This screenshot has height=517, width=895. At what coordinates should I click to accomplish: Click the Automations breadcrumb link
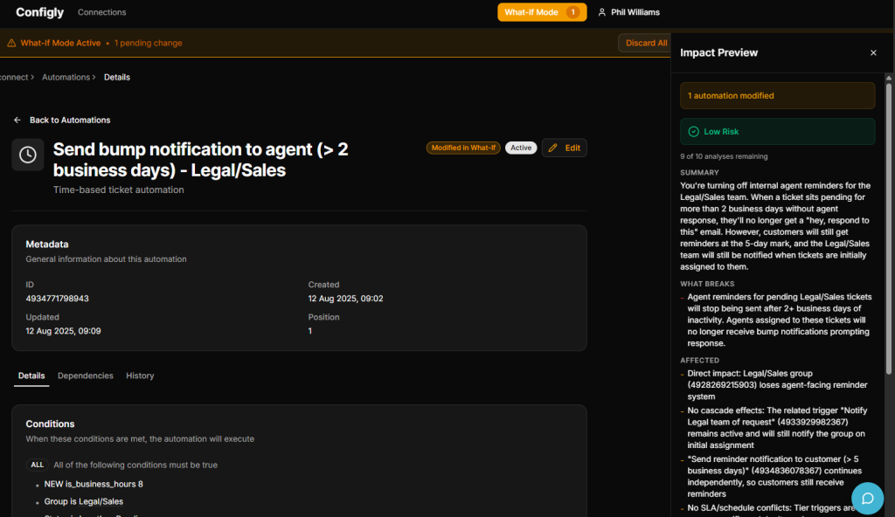tap(66, 77)
